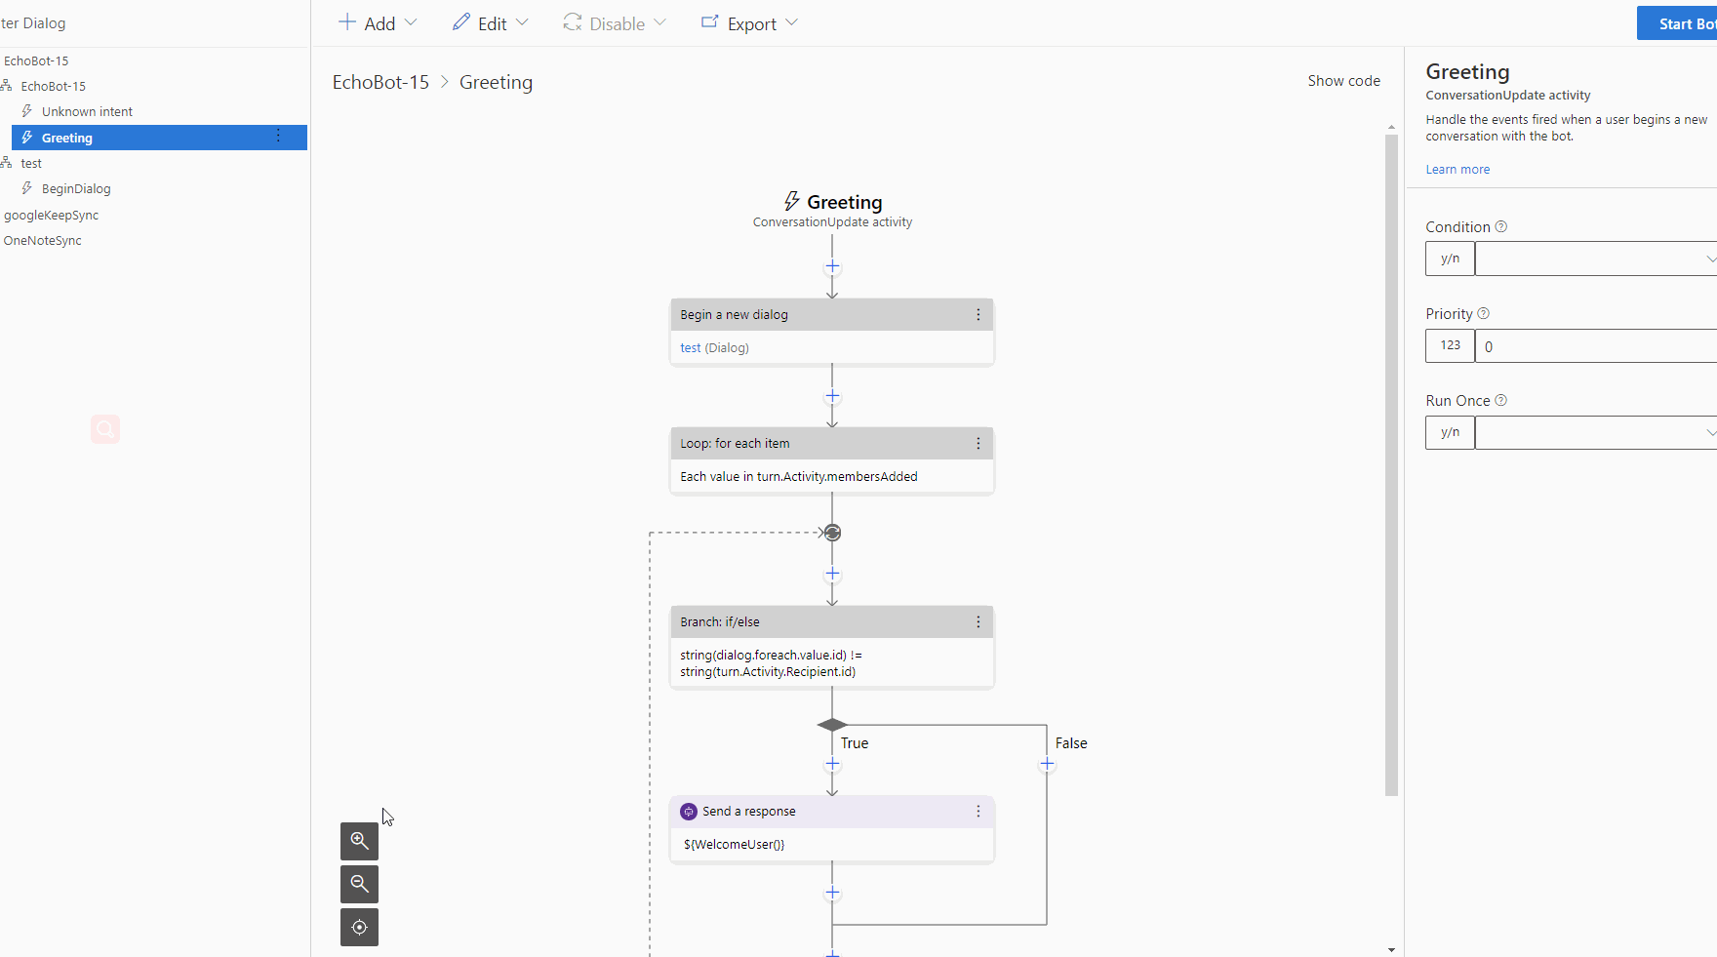Open more options on Begin a new dialog

coord(978,315)
